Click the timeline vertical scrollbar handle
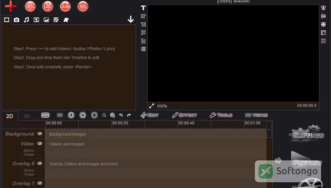 269,129
